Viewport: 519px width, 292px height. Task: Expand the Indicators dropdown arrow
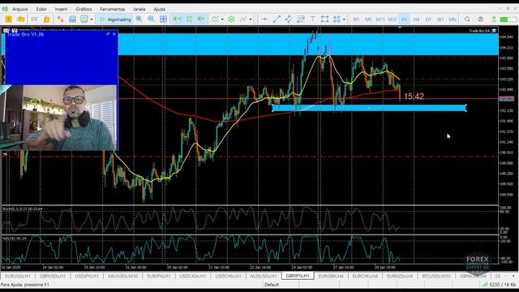(x=222, y=19)
